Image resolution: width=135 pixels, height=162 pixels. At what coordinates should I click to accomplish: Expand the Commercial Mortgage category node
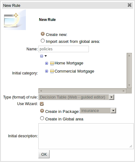(46, 71)
